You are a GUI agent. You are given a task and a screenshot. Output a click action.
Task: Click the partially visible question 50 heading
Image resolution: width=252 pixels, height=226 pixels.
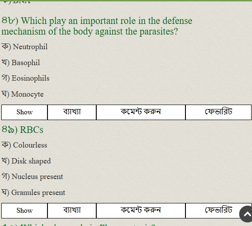click(79, 225)
